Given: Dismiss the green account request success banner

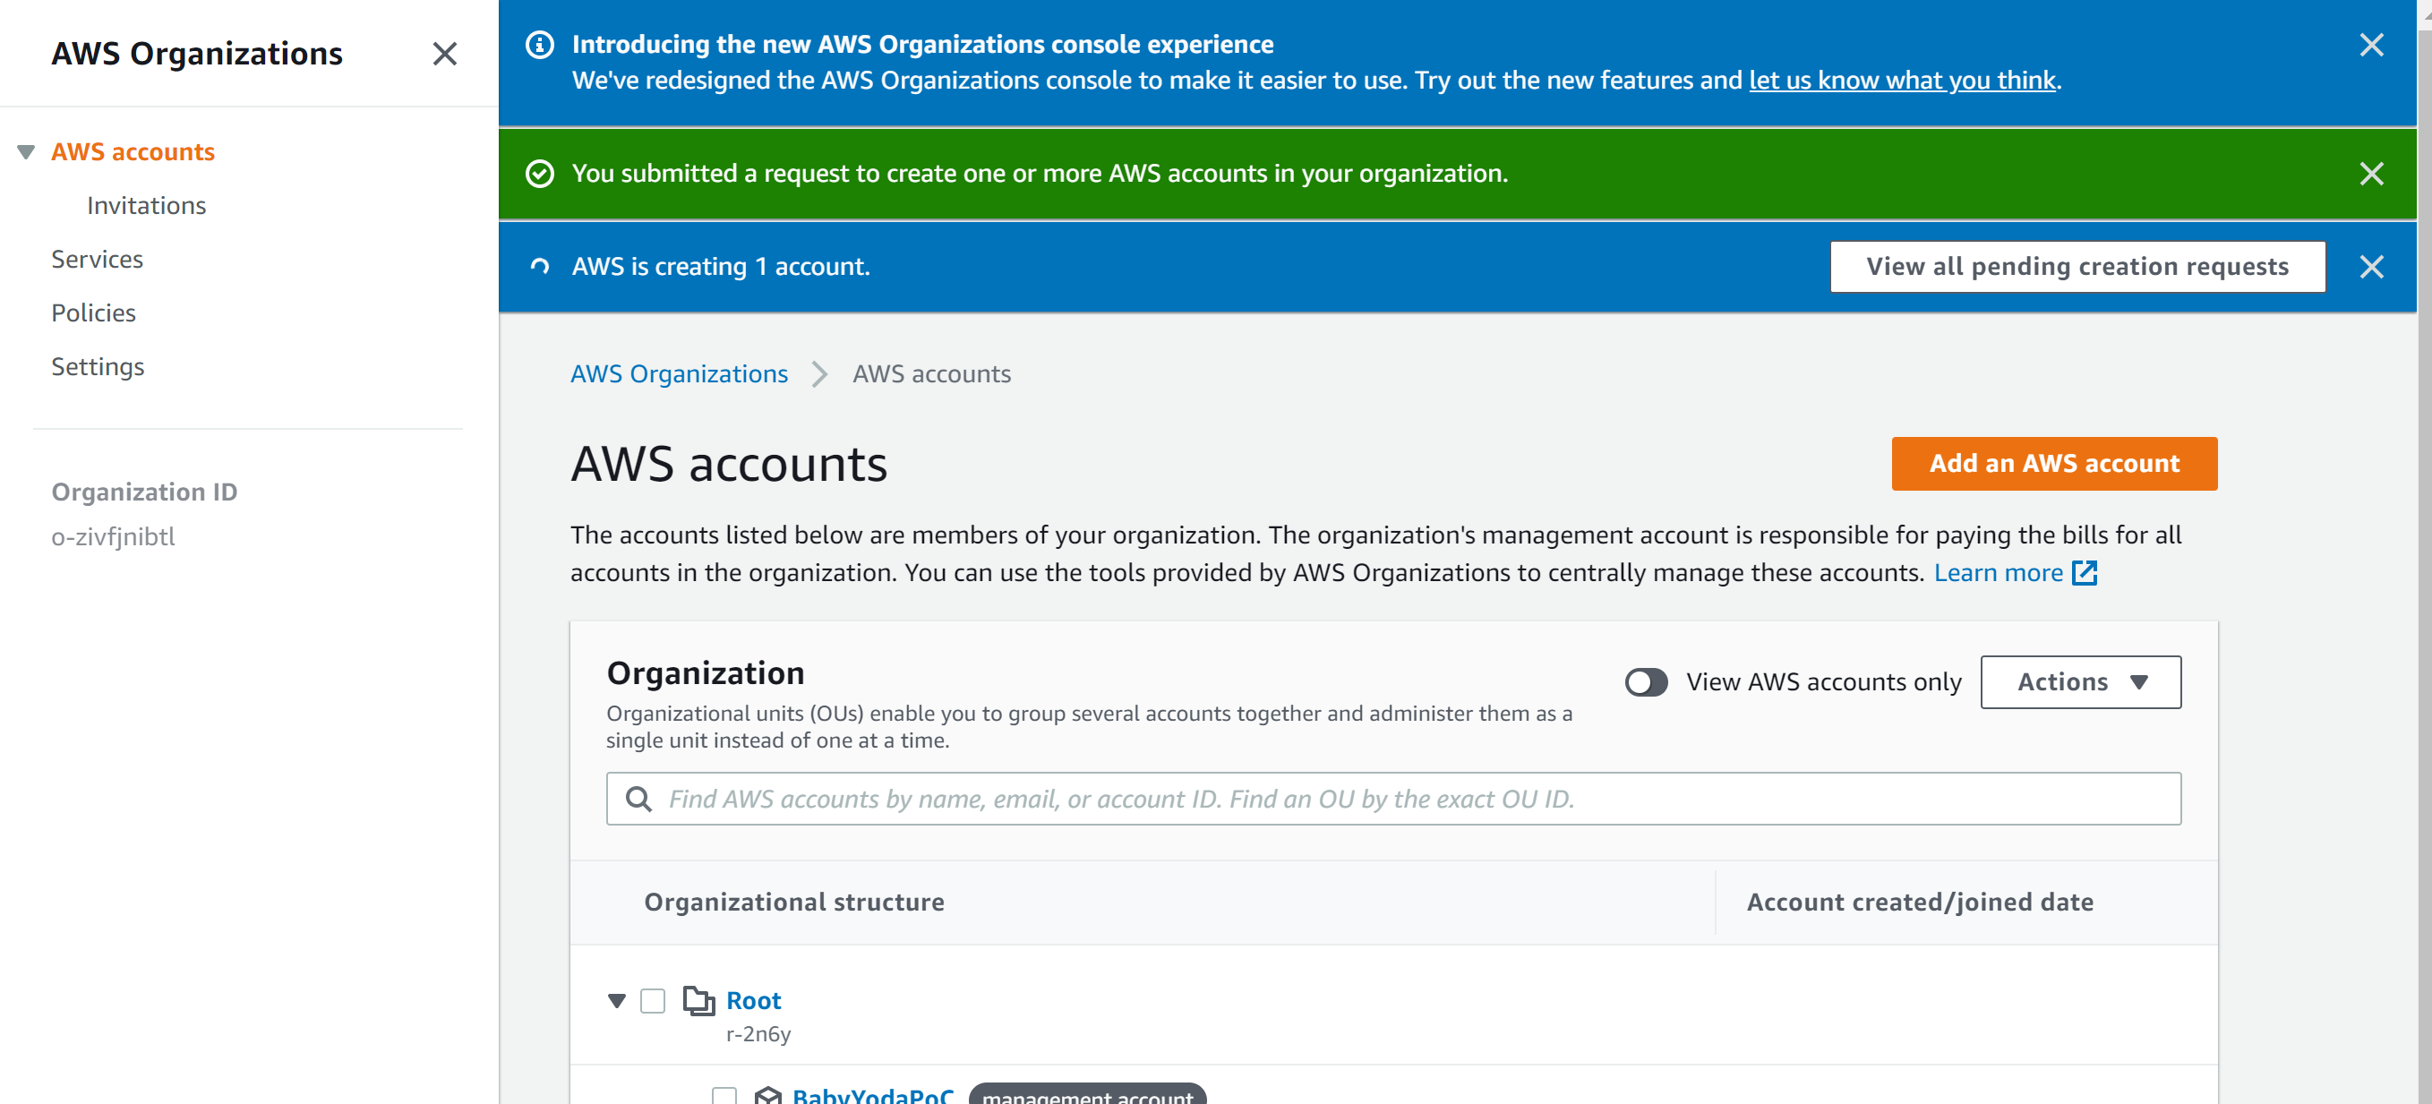Looking at the screenshot, I should point(2370,174).
